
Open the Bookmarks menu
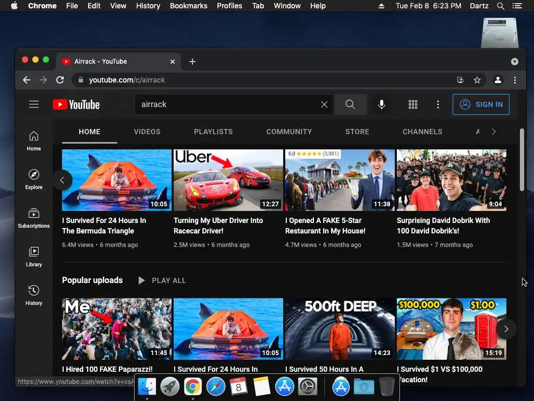(189, 6)
